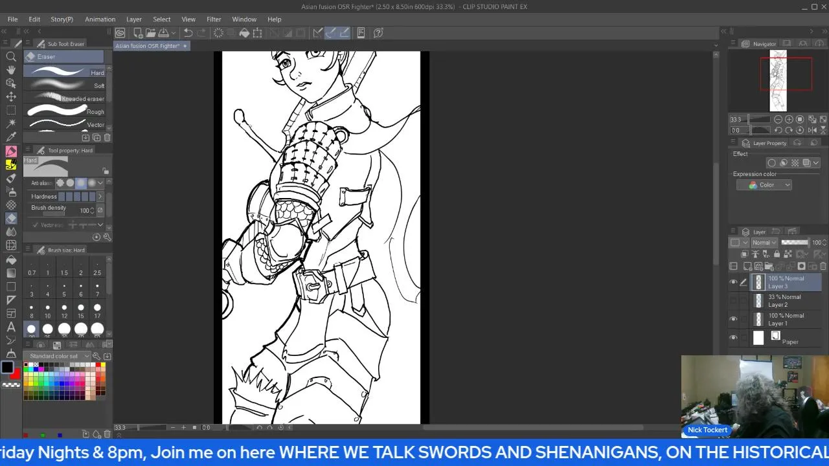Select the Text tool
829x466 pixels.
pyautogui.click(x=11, y=327)
